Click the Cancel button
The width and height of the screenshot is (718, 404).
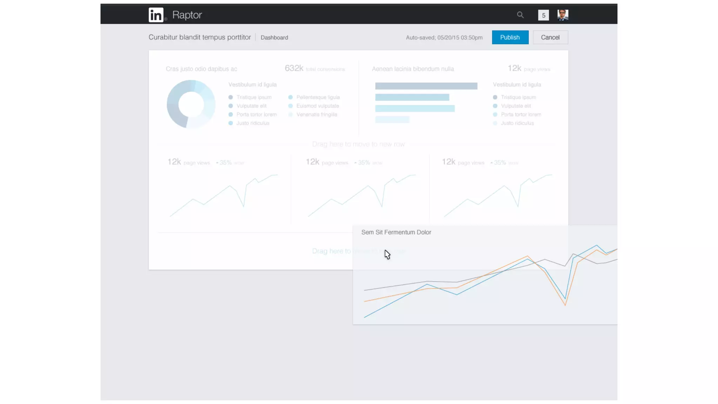tap(550, 37)
